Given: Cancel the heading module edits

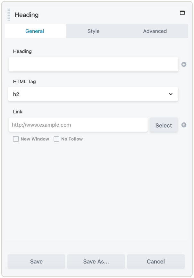Looking at the screenshot, I should pyautogui.click(x=156, y=261).
